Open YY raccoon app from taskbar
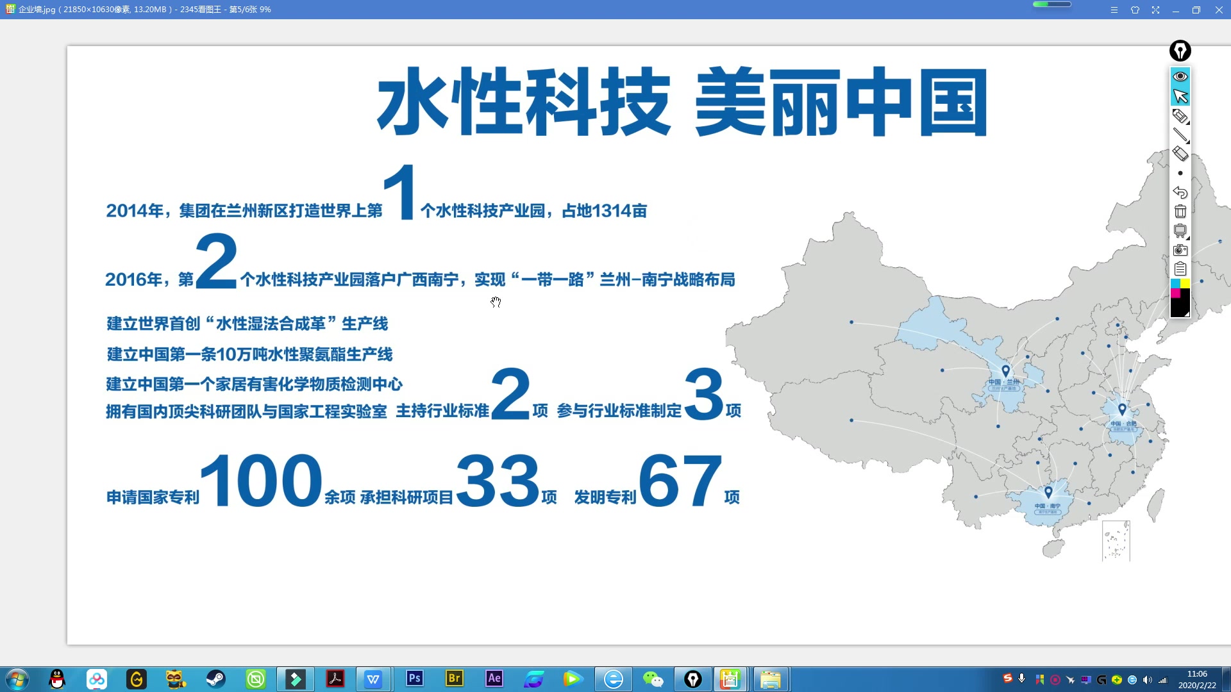Viewport: 1231px width, 692px height. (176, 679)
